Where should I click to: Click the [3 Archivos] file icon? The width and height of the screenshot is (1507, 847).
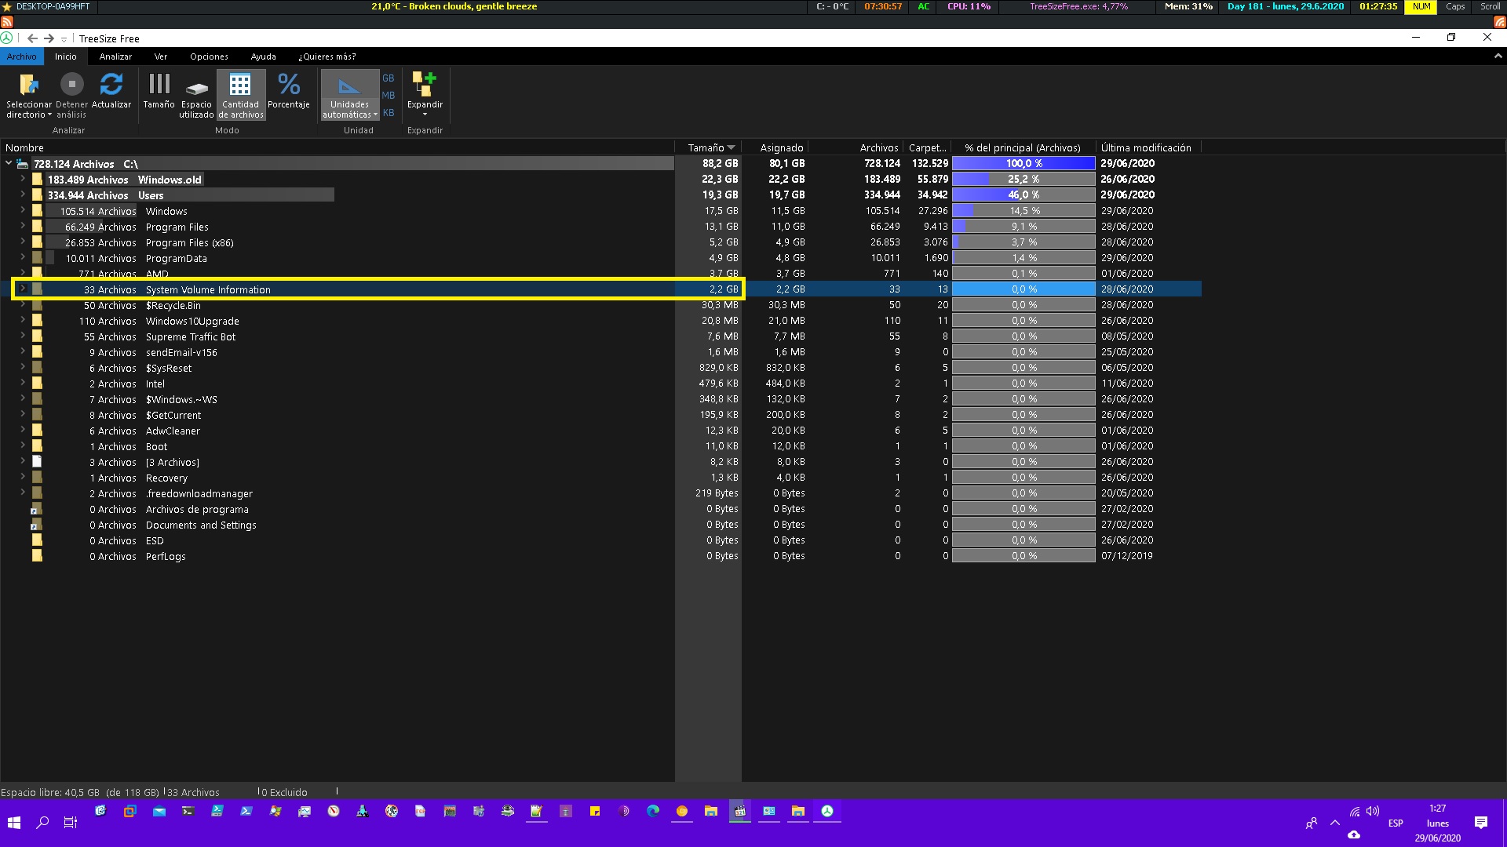pyautogui.click(x=37, y=462)
